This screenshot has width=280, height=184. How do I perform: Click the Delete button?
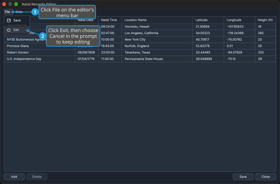[x=37, y=177]
